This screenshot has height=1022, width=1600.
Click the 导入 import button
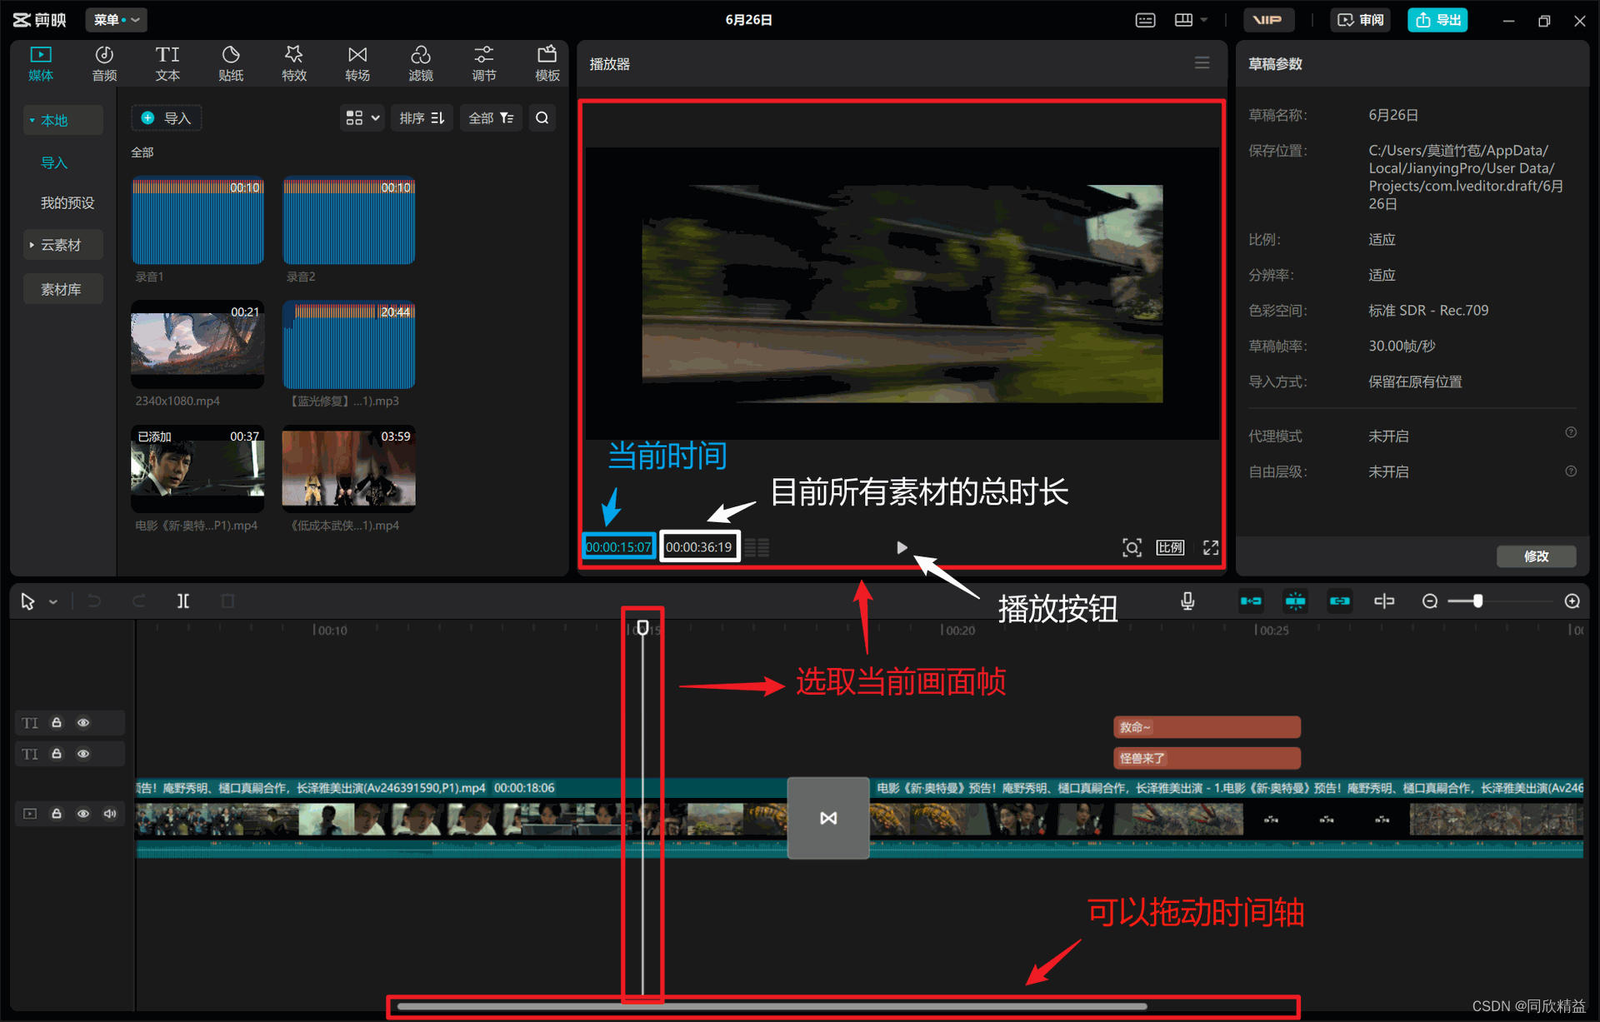tap(167, 118)
